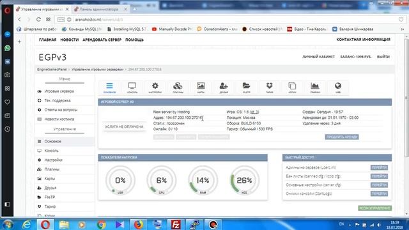Image resolution: width=409 pixels, height=230 pixels.
Task: Toggle the VPN badge in address bar
Action: tap(61, 20)
